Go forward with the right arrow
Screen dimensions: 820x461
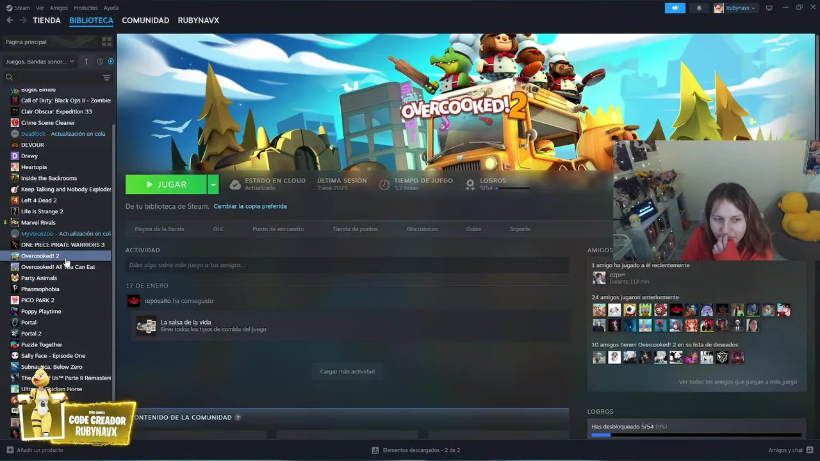(x=23, y=20)
